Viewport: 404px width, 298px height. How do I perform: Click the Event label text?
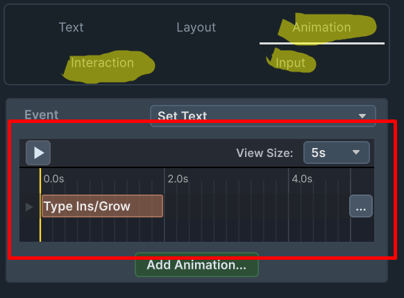pos(41,115)
